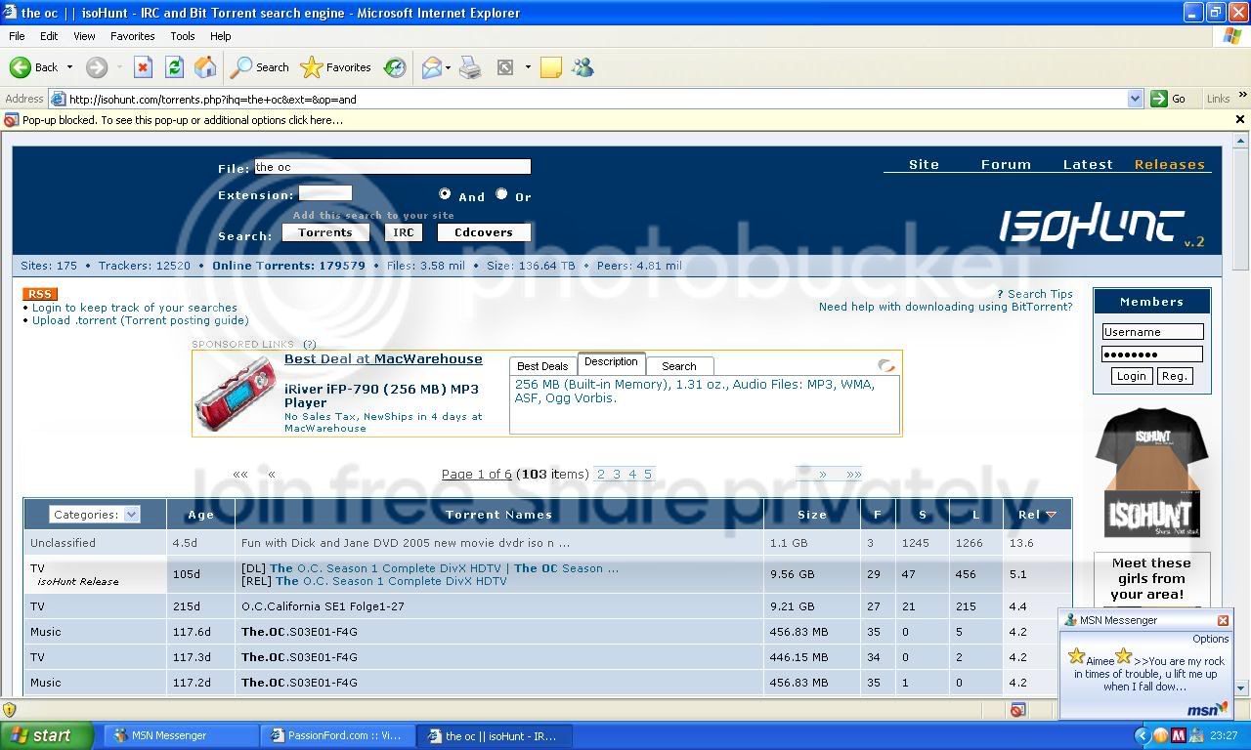The height and width of the screenshot is (750, 1251).
Task: Click the sponsored links swirl logo icon
Action: (886, 366)
